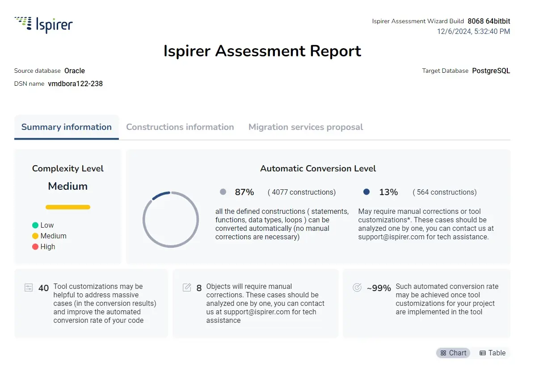Click build number 8068 64bitbit
Image resolution: width=539 pixels, height=367 pixels.
(x=489, y=21)
